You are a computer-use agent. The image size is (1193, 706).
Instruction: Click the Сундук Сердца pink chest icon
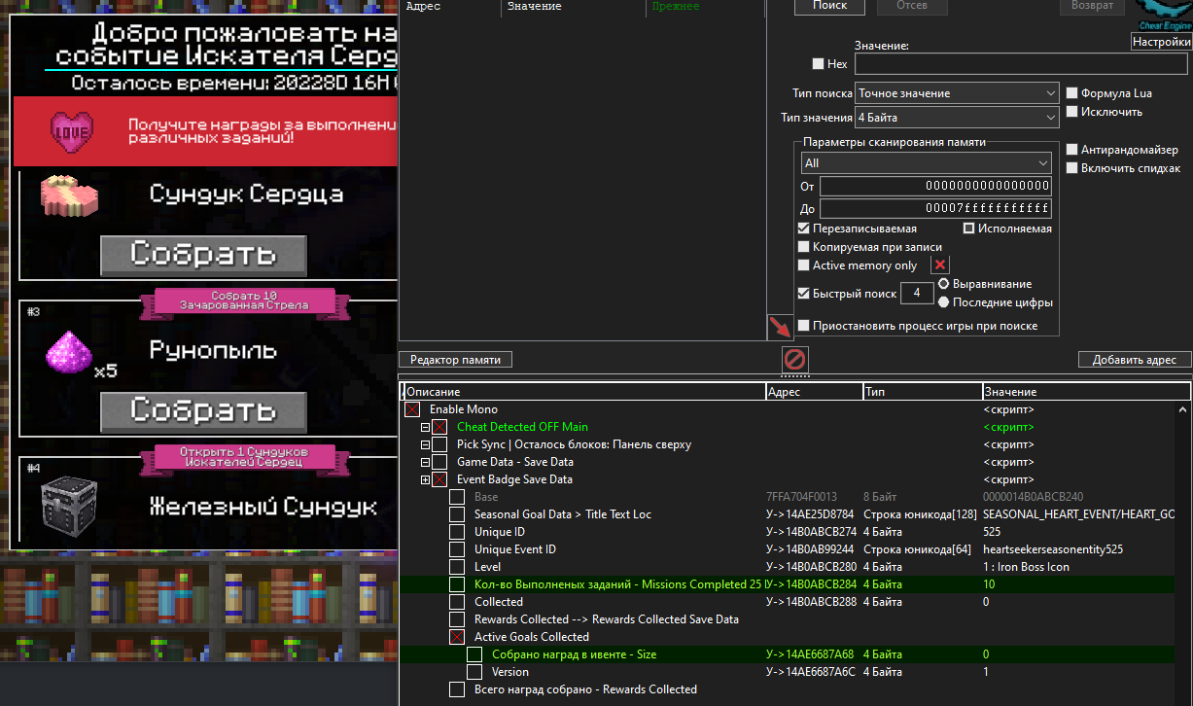[70, 195]
